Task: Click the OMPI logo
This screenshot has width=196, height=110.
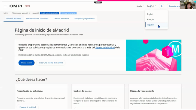Action: coord(16,6)
